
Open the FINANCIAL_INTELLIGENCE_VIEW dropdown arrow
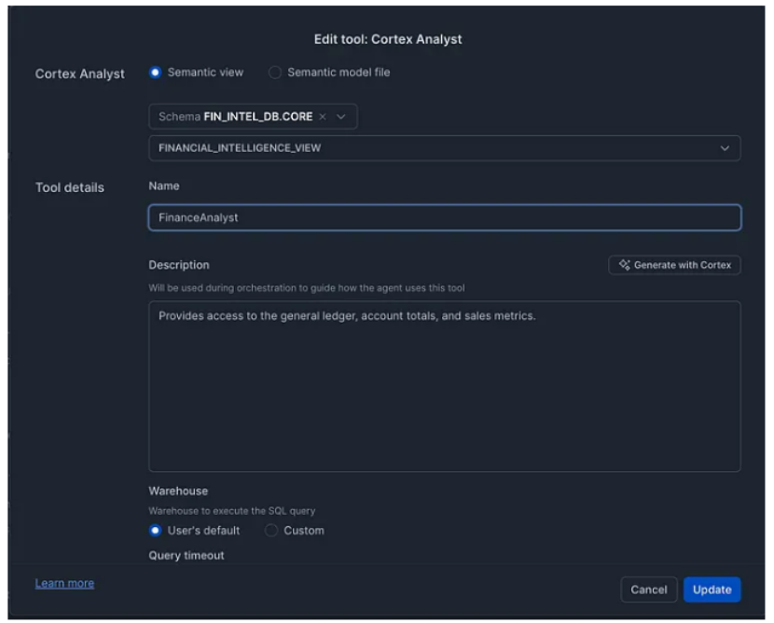coord(725,148)
